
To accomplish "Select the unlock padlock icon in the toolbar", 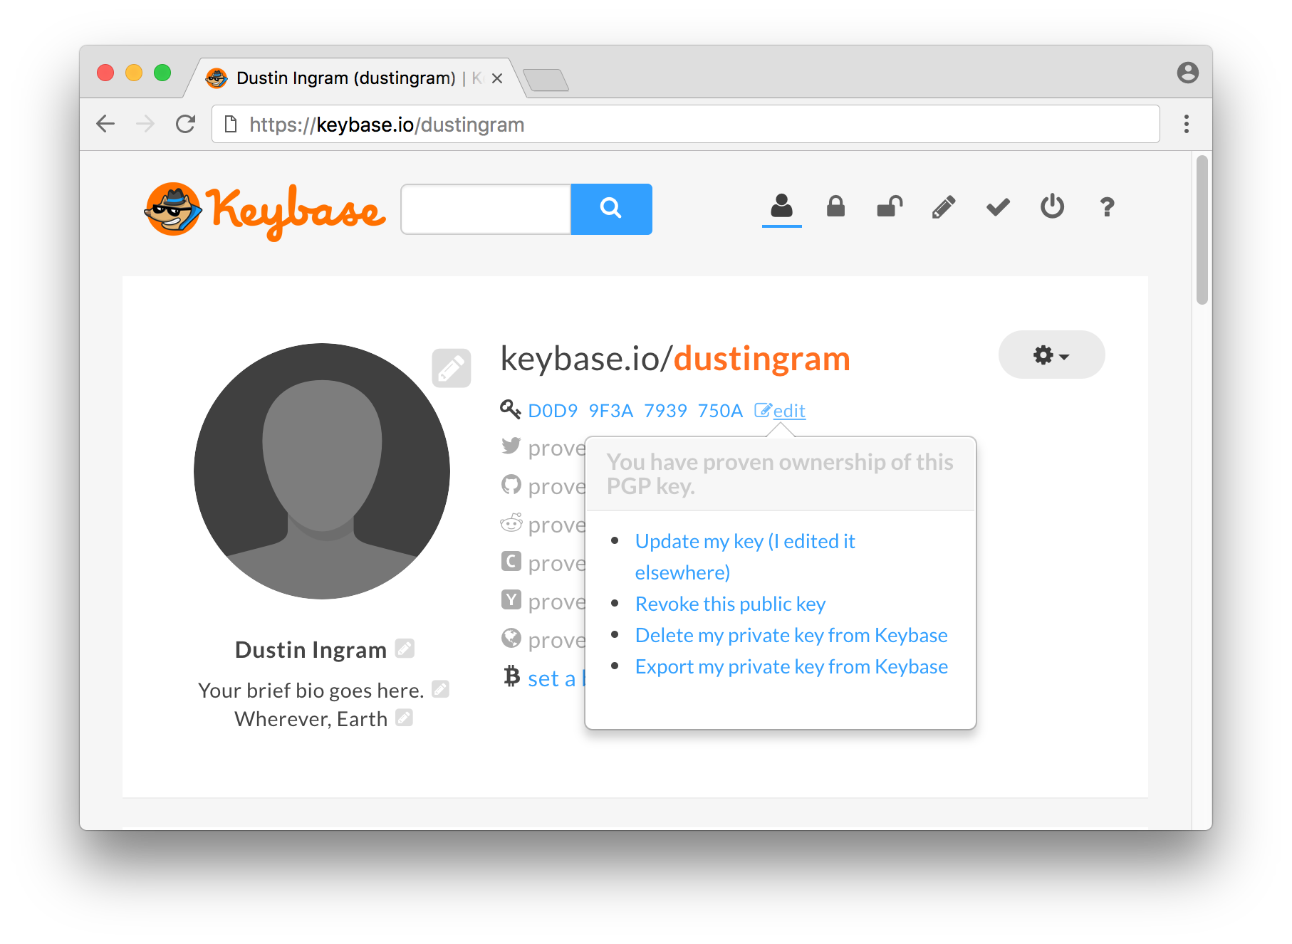I will pos(889,207).
